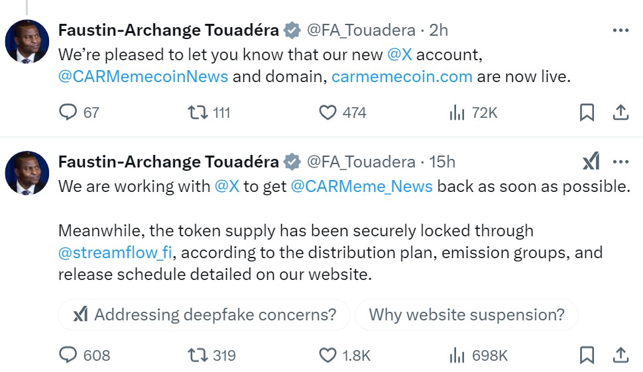Share the tweet about carmemecoin.com

pyautogui.click(x=620, y=113)
